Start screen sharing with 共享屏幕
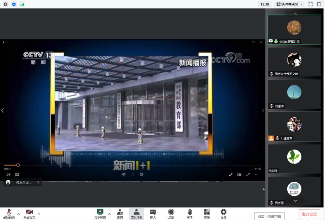Viewport: 325px width, 220px height. click(x=100, y=214)
